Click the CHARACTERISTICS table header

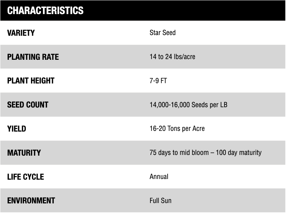click(45, 11)
